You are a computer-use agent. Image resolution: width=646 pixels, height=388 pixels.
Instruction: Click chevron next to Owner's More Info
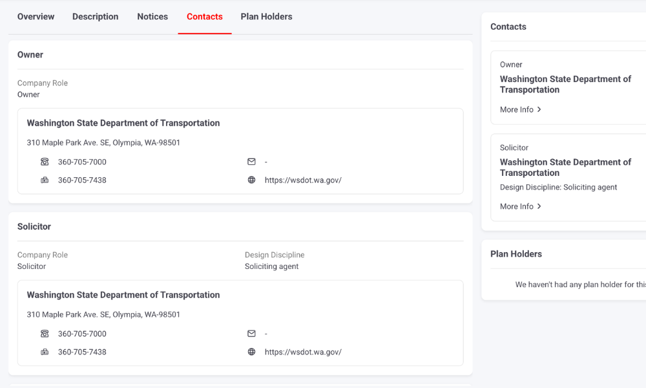pos(539,109)
